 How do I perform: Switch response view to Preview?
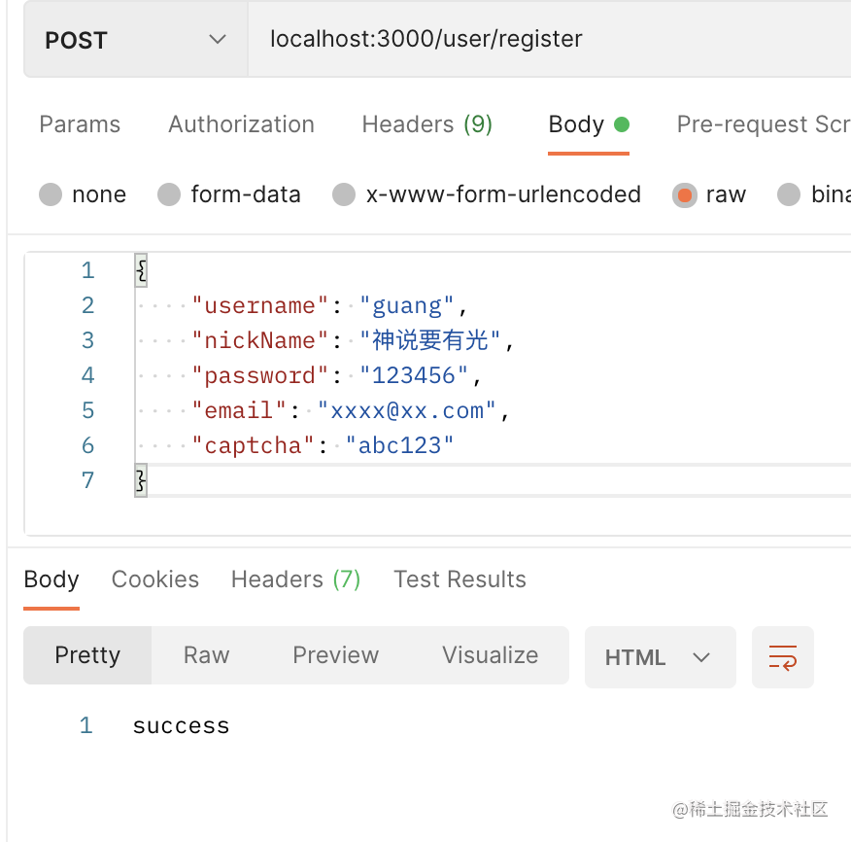pyautogui.click(x=335, y=655)
